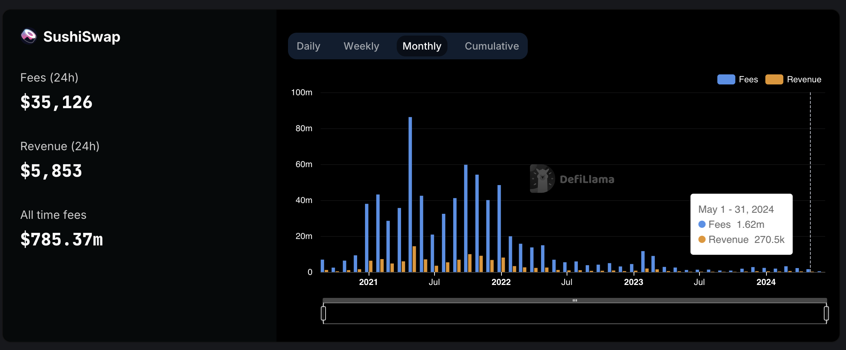Switch to the Daily tab

(x=308, y=46)
